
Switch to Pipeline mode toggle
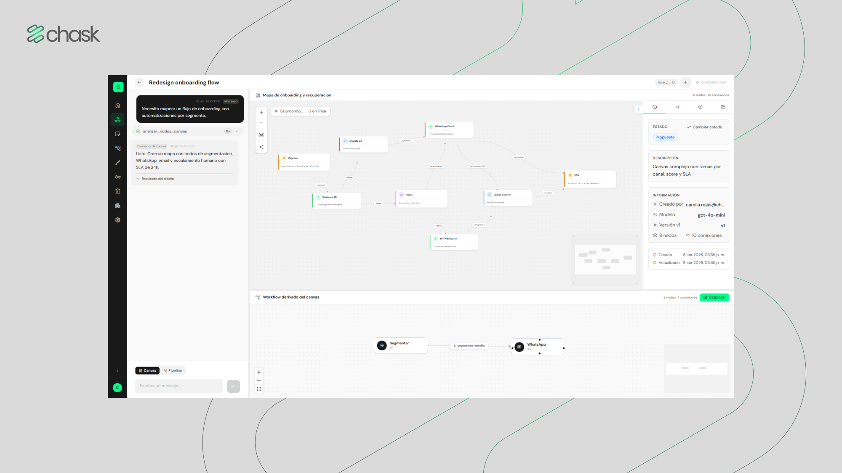coord(173,370)
